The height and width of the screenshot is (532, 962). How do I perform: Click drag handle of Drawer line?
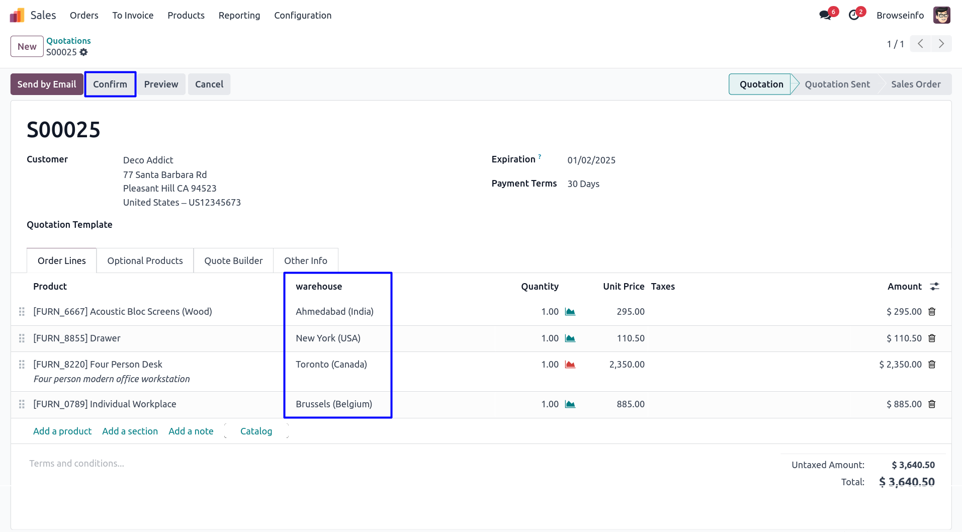point(22,338)
